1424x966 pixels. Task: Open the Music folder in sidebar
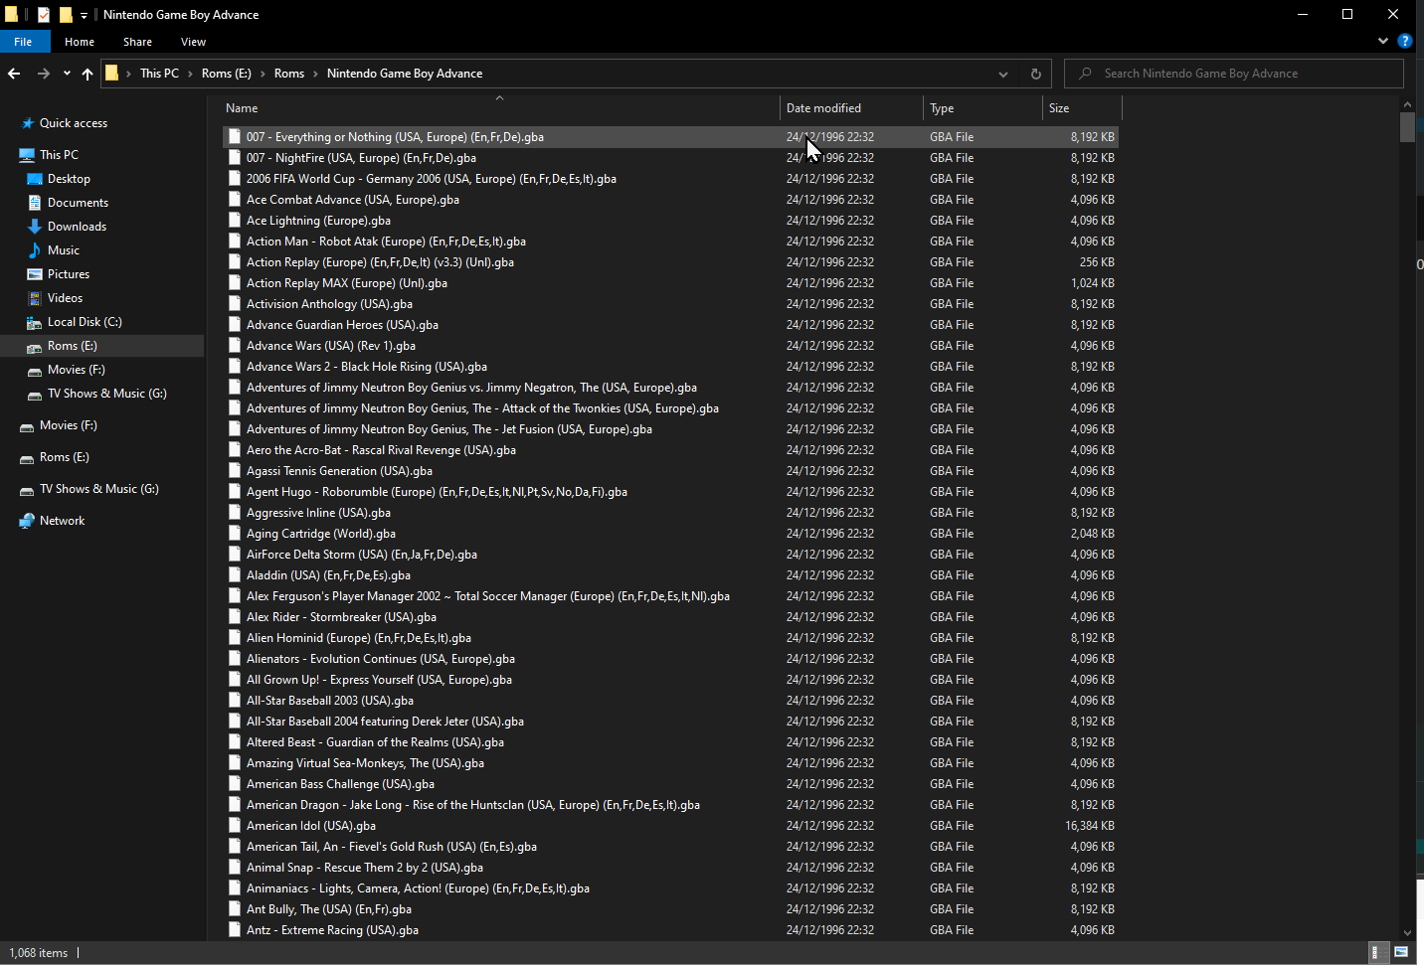point(63,250)
